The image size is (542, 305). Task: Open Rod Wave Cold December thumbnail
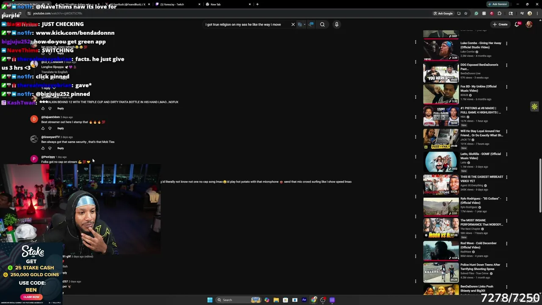(441, 251)
